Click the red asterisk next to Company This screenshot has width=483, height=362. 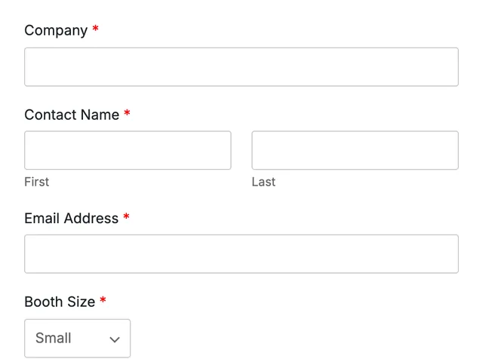[96, 29]
